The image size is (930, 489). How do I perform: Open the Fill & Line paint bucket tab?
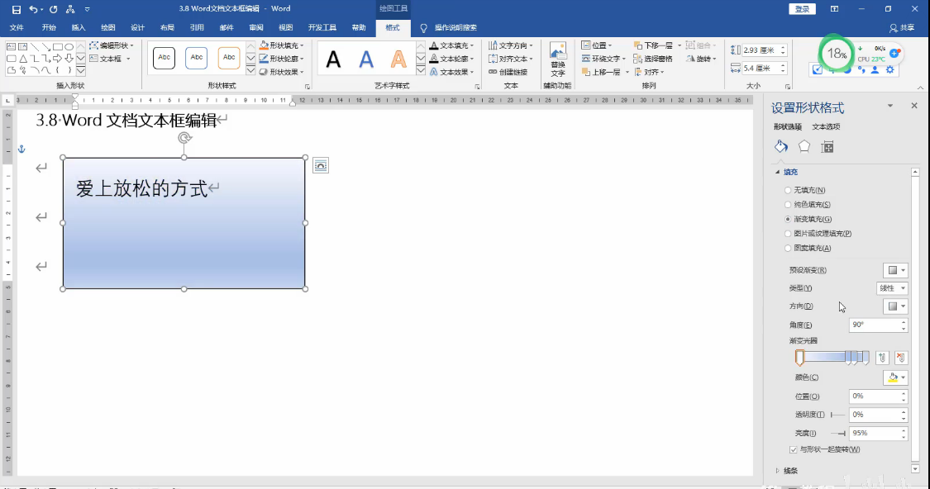(781, 146)
